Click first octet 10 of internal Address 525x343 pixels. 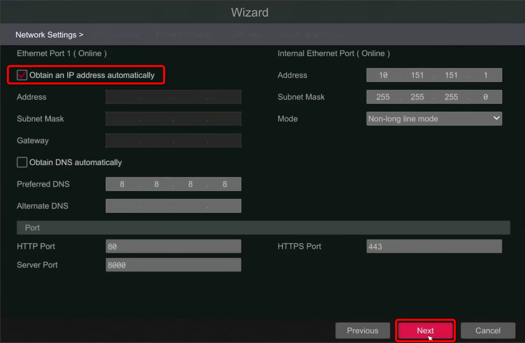(383, 75)
